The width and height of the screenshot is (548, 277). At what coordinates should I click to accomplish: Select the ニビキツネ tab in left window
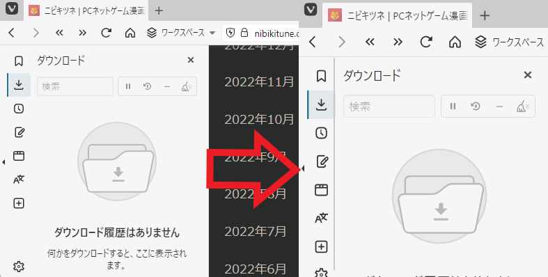click(x=86, y=11)
